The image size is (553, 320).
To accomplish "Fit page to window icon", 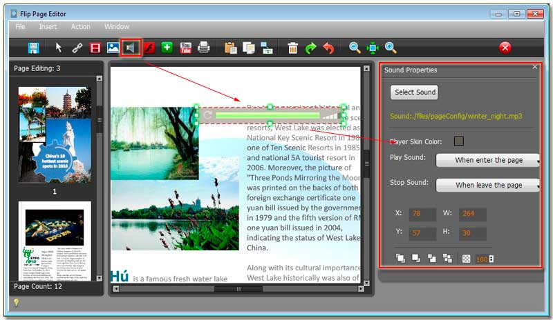I will 373,48.
